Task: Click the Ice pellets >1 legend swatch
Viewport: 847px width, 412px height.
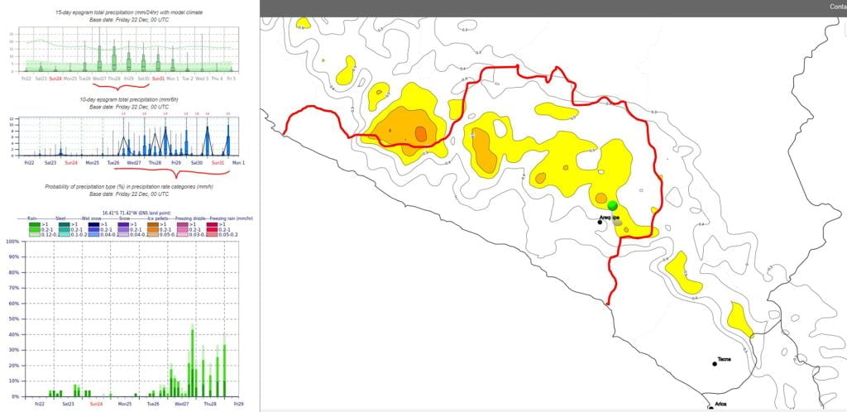Action: 153,225
